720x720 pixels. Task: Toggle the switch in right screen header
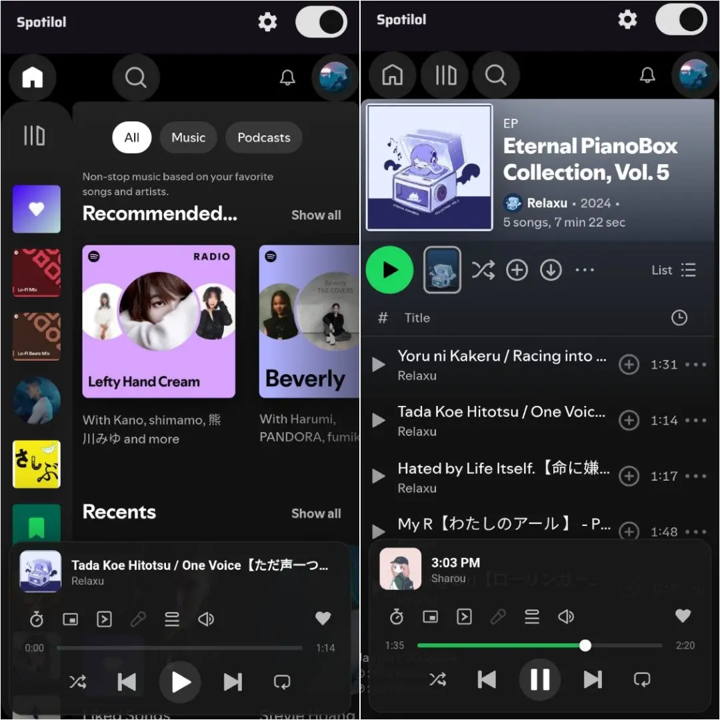[681, 19]
